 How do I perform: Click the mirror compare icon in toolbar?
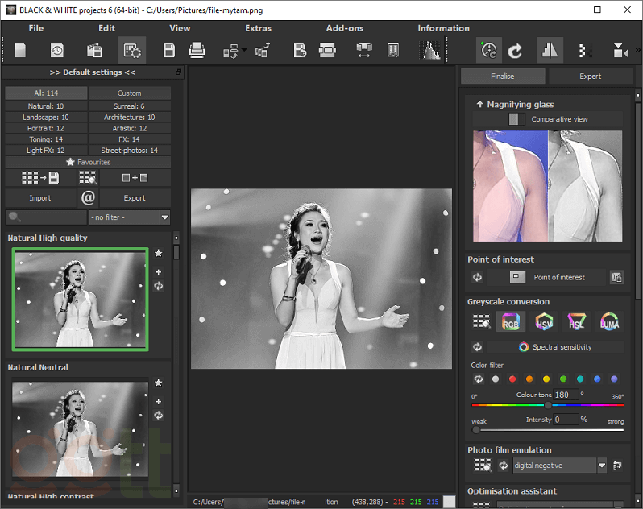pyautogui.click(x=550, y=51)
